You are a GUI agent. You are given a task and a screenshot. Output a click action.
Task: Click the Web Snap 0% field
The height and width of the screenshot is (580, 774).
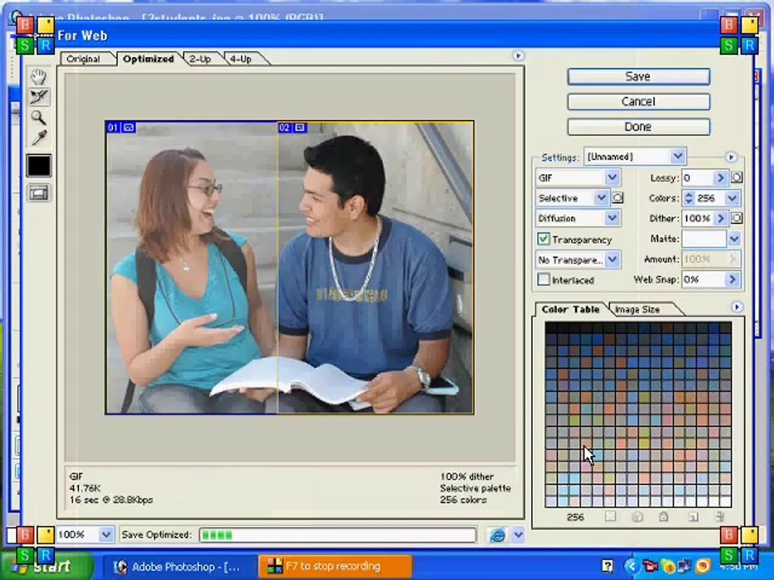click(703, 280)
